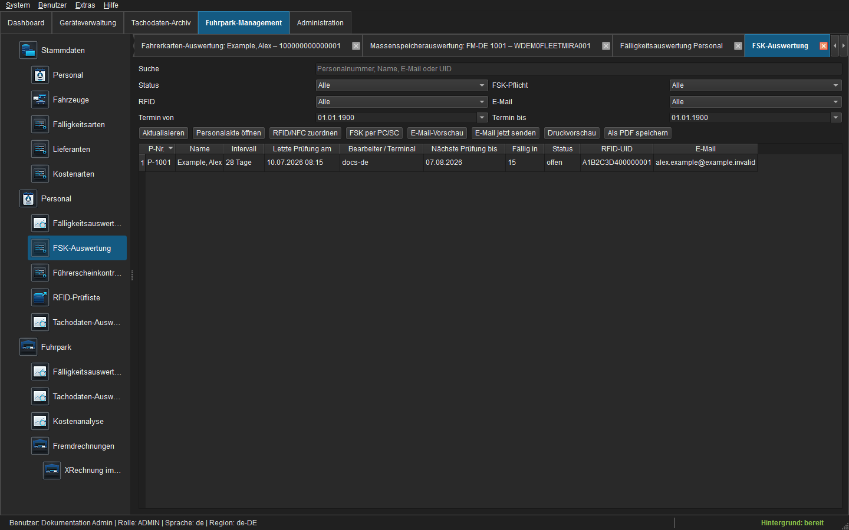The image size is (849, 530).
Task: Click the Fällig in column header
Action: tap(525, 149)
